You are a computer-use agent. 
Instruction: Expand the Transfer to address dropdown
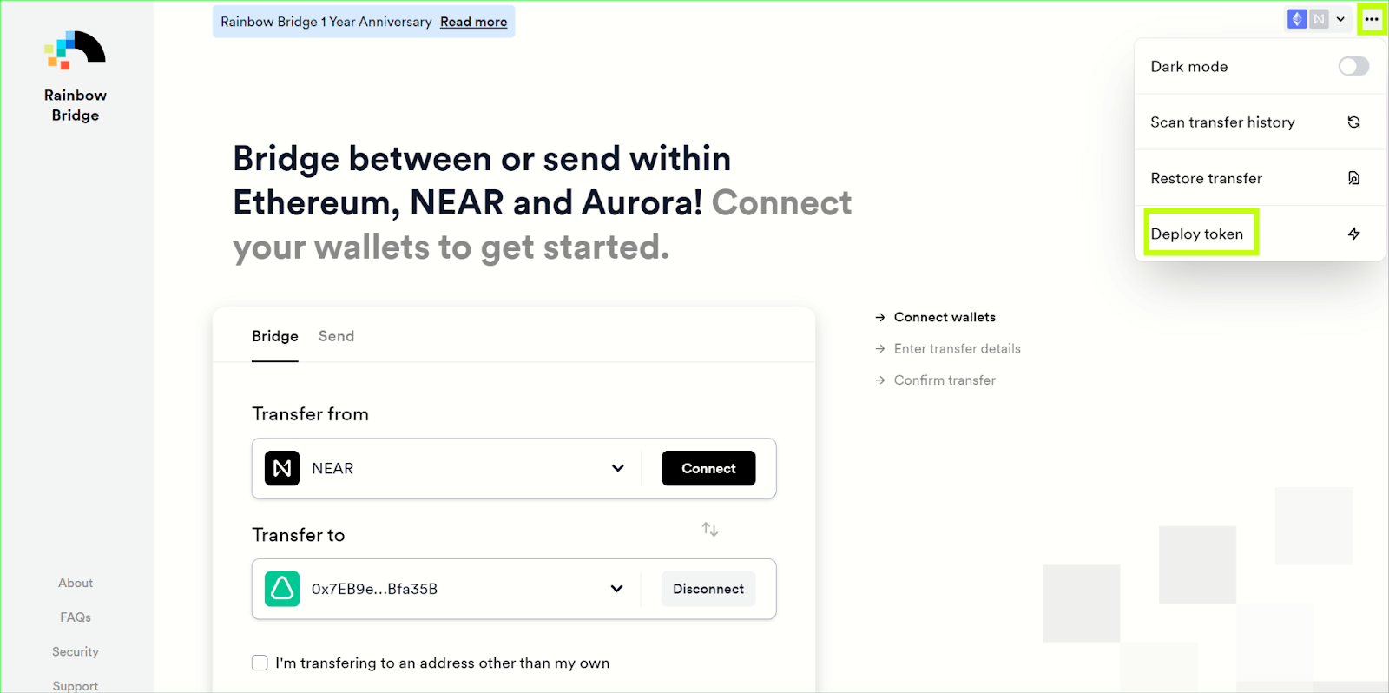[x=616, y=589]
